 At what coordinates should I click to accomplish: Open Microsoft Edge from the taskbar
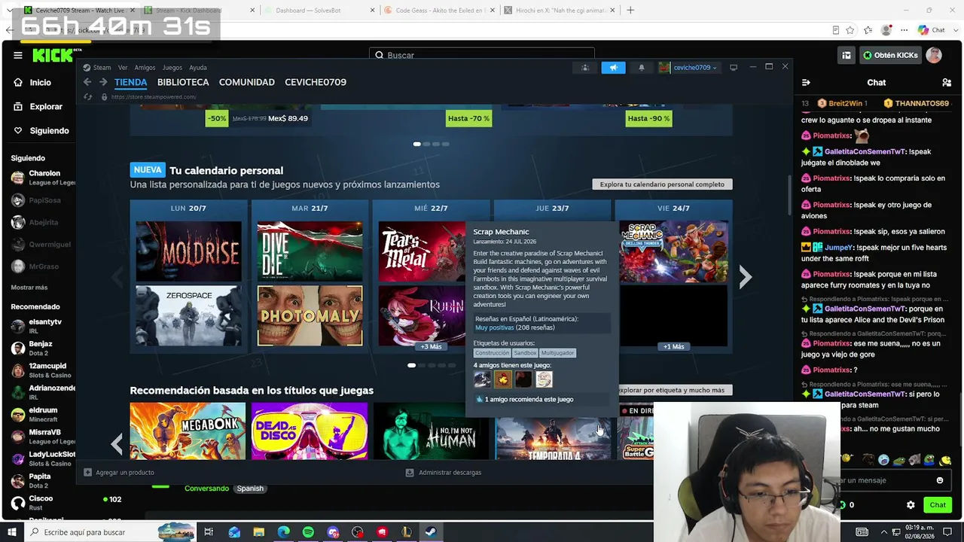(284, 532)
